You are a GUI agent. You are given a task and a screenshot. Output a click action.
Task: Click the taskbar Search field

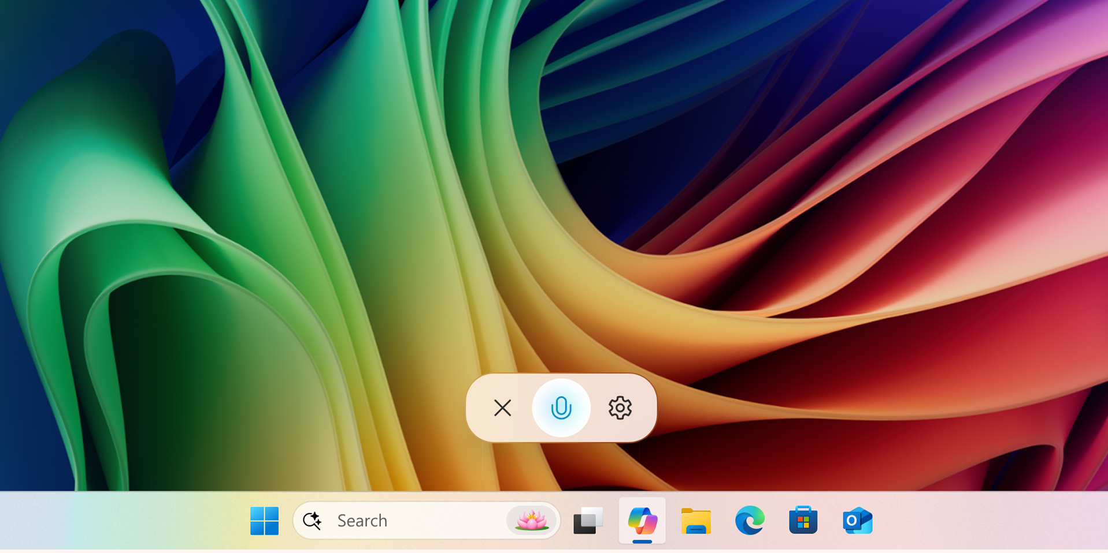point(427,521)
